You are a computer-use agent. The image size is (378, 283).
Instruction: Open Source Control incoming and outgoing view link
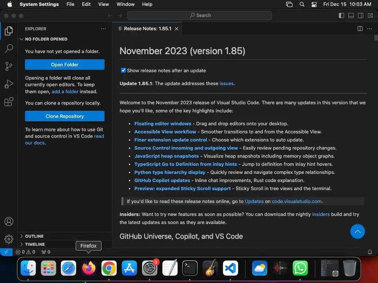point(186,148)
